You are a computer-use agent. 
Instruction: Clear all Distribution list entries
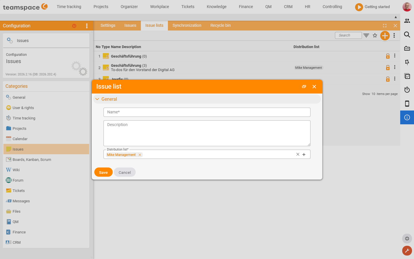click(x=298, y=154)
